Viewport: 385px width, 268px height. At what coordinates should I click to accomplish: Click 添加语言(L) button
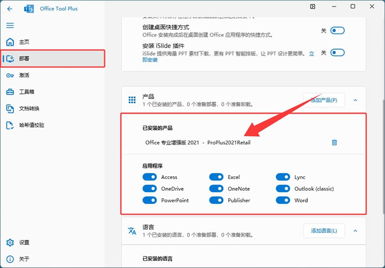324,231
